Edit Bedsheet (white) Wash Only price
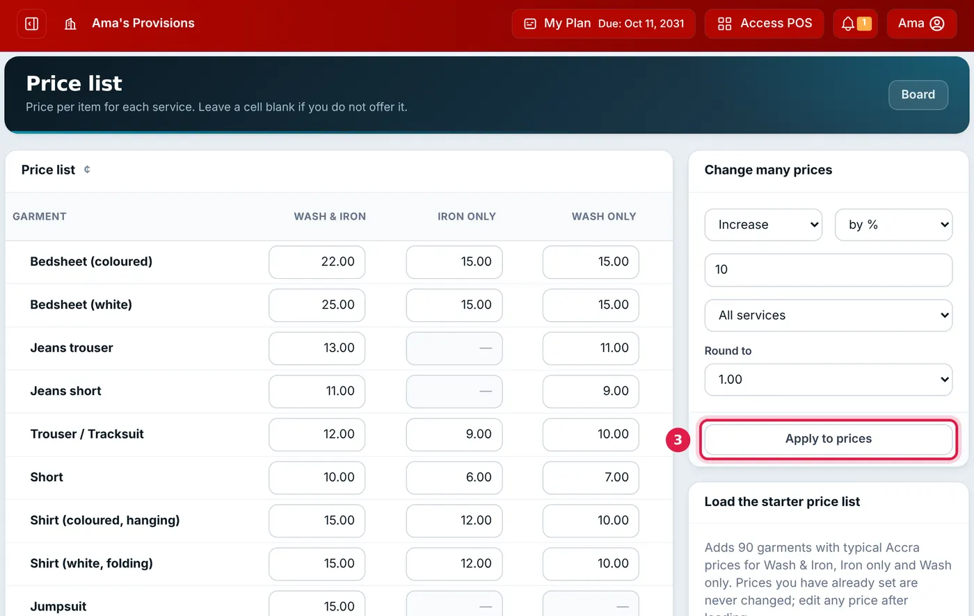Viewport: 974px width, 616px height. [x=591, y=305]
